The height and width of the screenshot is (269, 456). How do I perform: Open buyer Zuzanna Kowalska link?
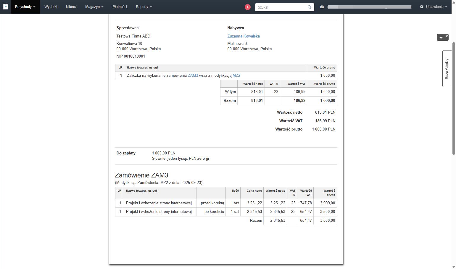click(x=244, y=36)
